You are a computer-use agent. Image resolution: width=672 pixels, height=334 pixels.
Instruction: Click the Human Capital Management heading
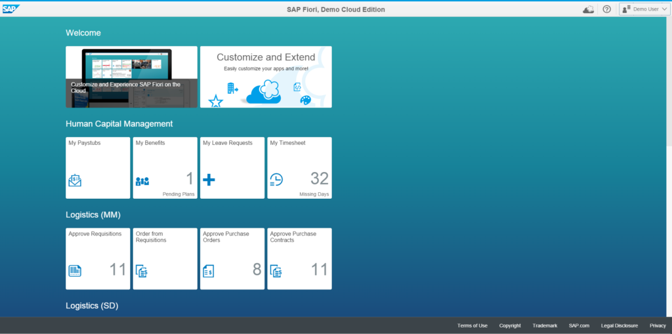(x=119, y=124)
